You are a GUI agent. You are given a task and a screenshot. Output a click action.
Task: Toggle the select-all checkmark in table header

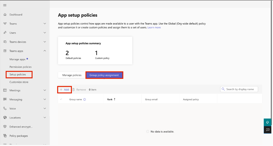coord(61,99)
